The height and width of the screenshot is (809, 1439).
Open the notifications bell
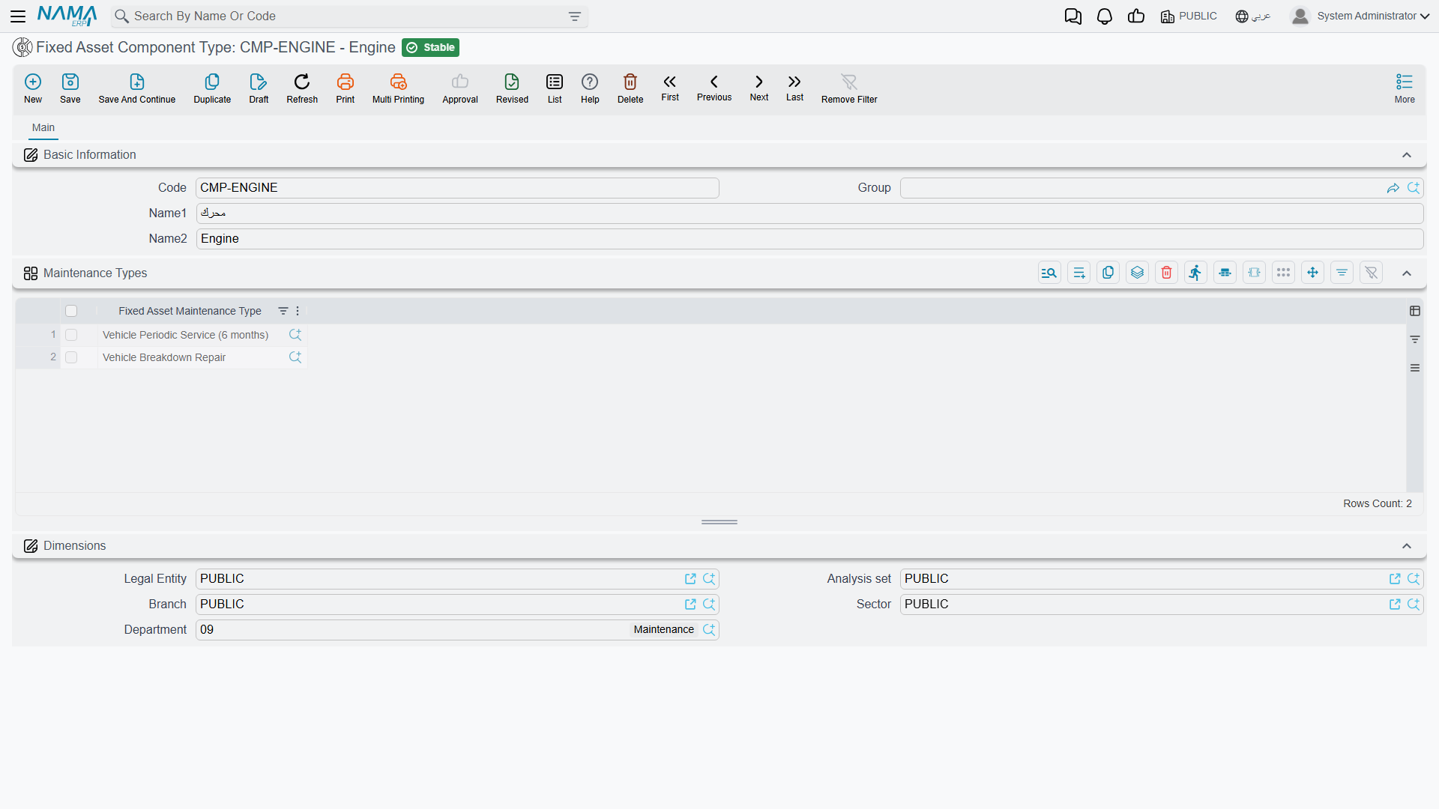[1105, 16]
